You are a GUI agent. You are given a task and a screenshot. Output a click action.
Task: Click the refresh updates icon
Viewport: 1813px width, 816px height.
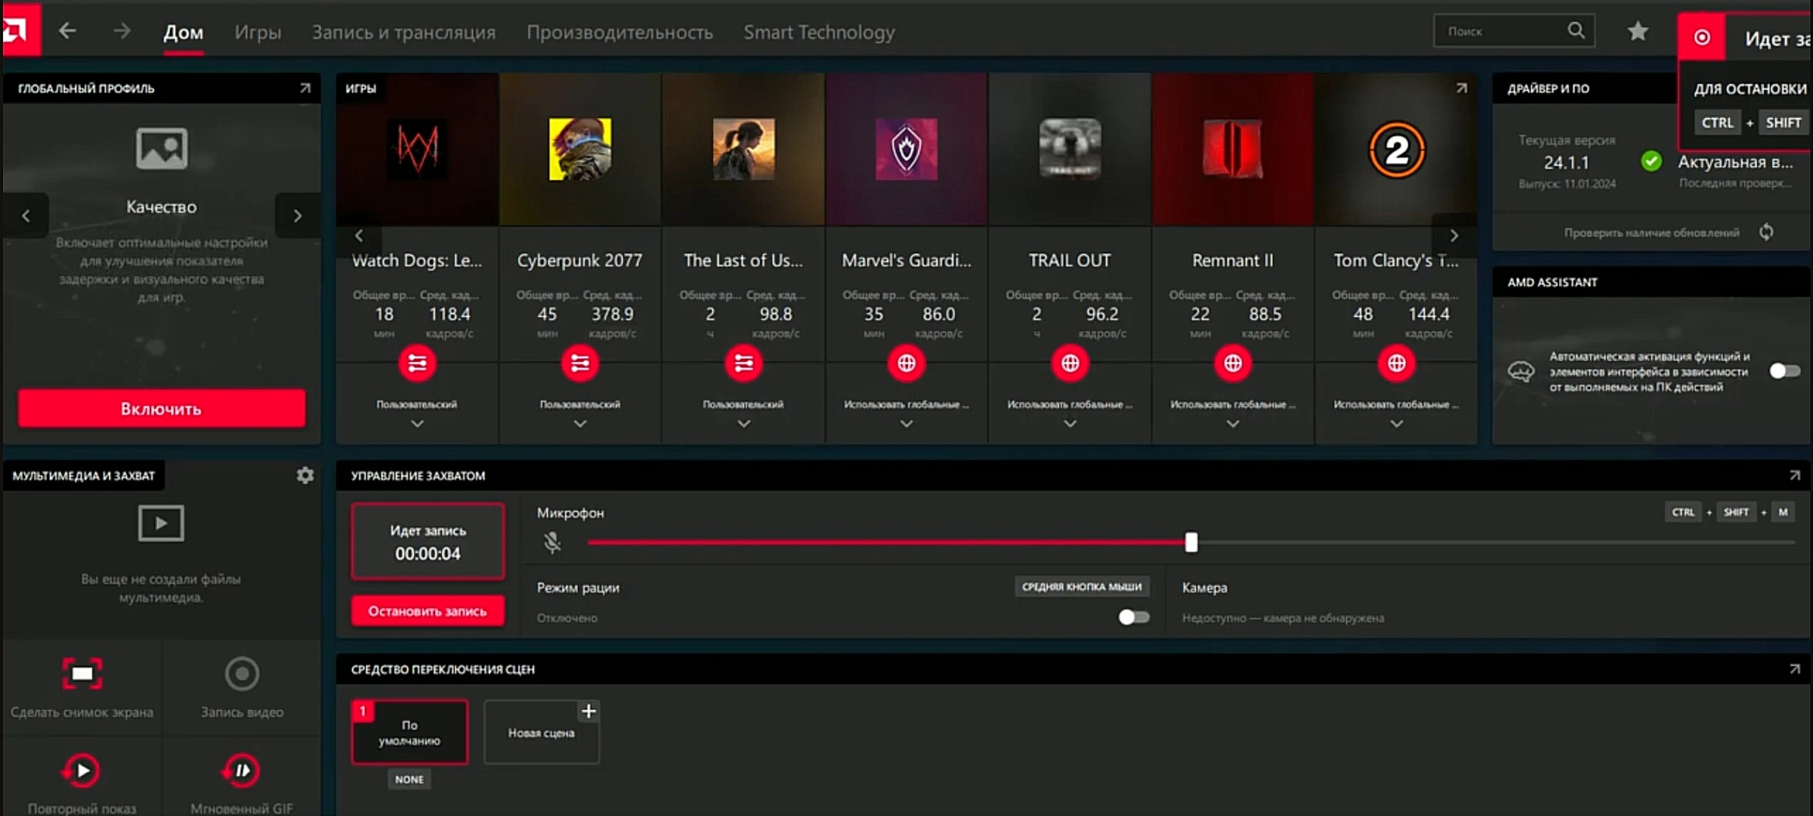[1766, 232]
